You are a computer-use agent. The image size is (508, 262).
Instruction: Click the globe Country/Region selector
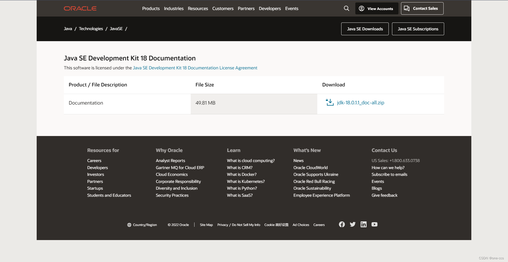click(x=142, y=225)
